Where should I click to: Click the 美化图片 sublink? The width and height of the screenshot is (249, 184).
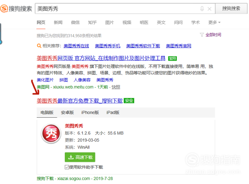pos(45,80)
